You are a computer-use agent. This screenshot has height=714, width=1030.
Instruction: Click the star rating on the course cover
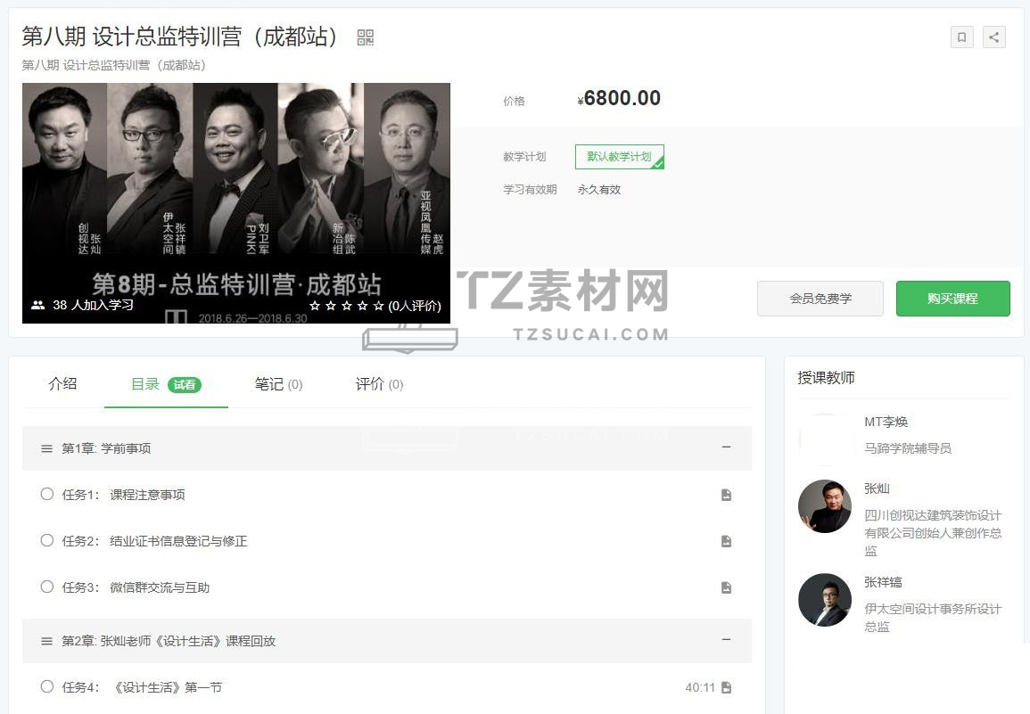point(346,306)
